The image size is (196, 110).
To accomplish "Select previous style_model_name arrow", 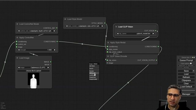I will 67,26.
